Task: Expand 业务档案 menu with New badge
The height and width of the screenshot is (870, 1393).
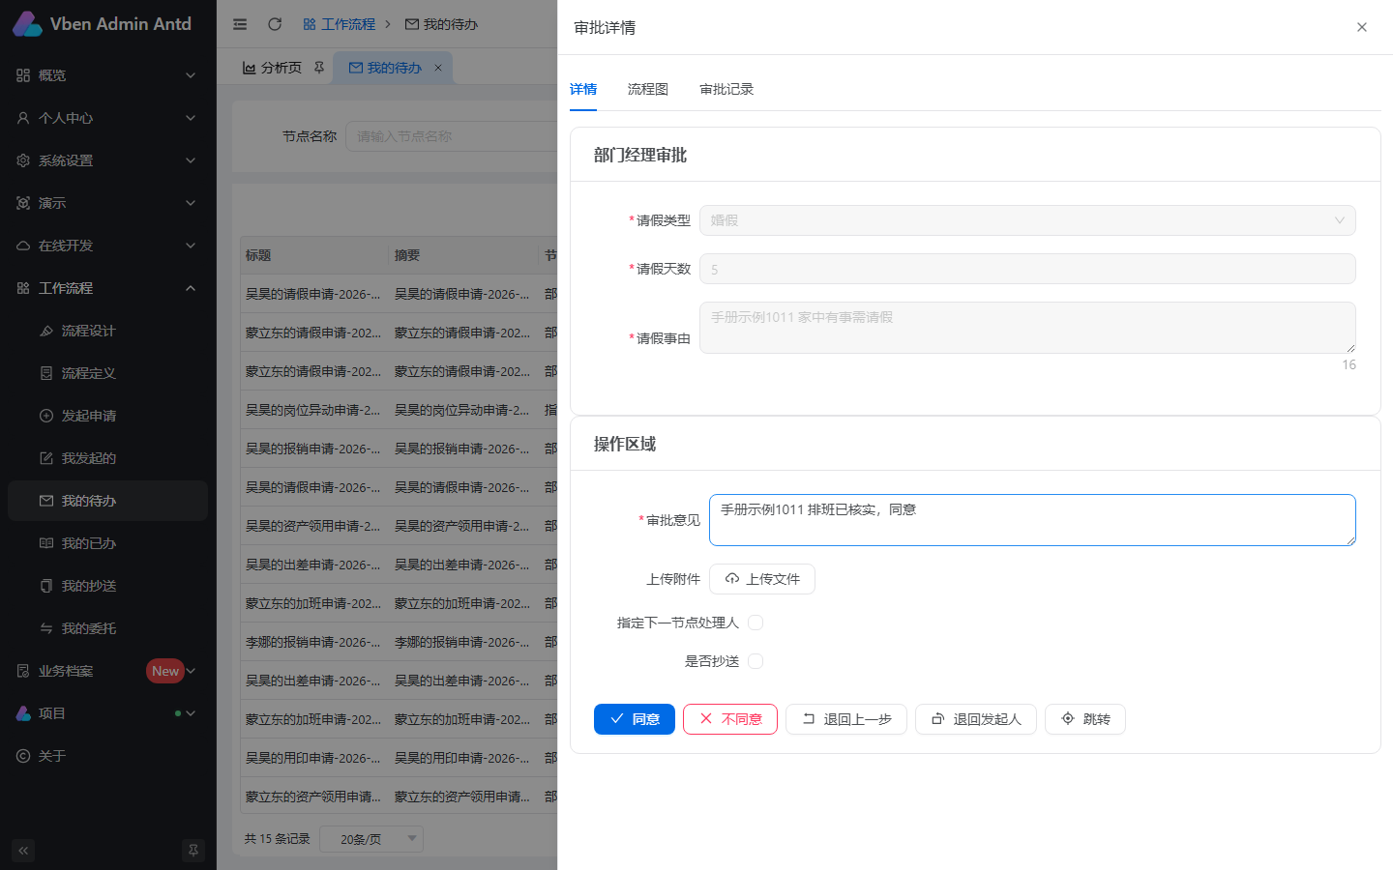Action: coord(108,671)
